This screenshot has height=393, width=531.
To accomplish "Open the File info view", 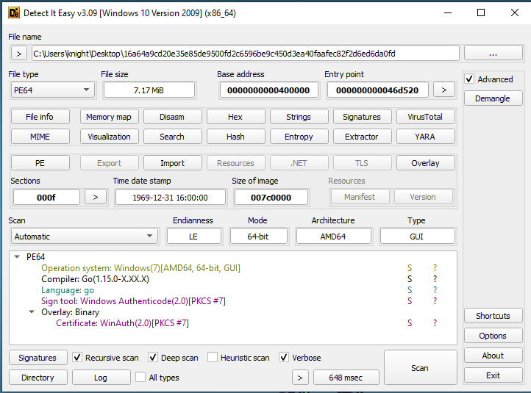I will click(40, 117).
